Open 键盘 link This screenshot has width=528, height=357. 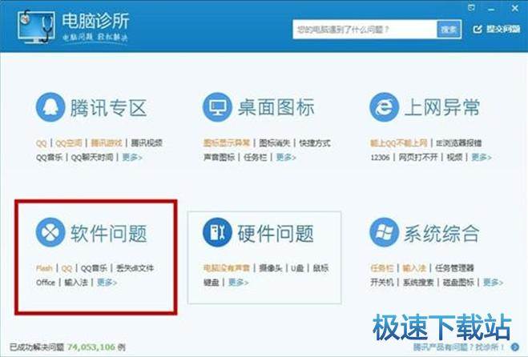pos(212,283)
